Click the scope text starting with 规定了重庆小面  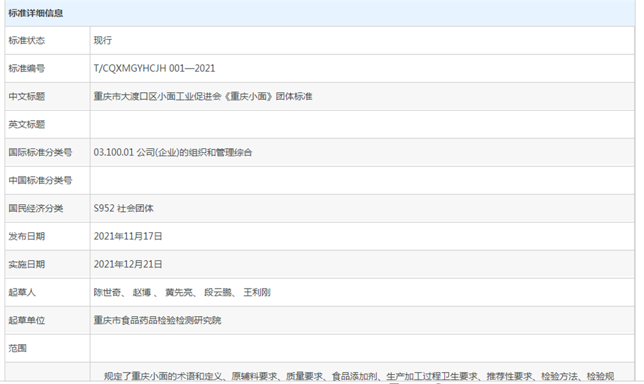click(358, 376)
